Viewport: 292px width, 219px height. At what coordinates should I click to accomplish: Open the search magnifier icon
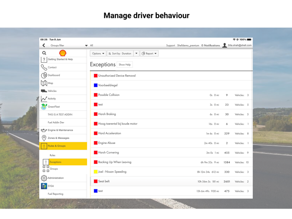[44, 53]
